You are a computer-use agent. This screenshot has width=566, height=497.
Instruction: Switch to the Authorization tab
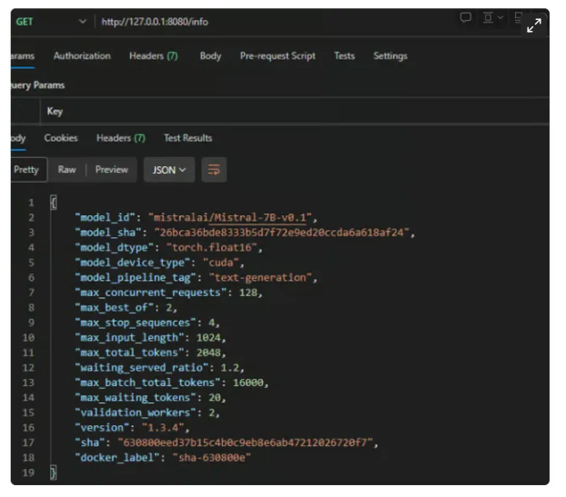click(x=82, y=55)
